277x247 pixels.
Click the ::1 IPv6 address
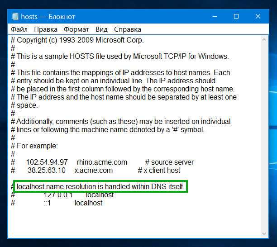click(x=47, y=203)
